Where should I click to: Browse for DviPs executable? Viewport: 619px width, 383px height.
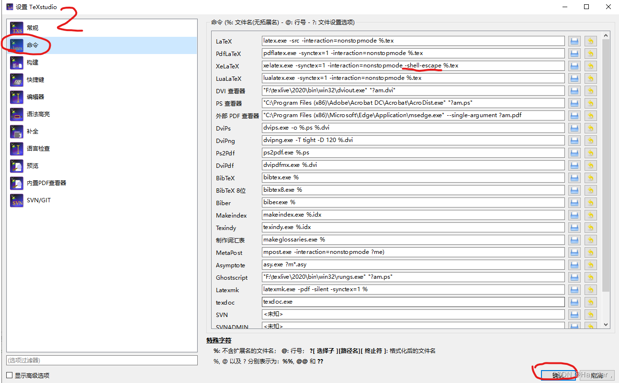[574, 128]
